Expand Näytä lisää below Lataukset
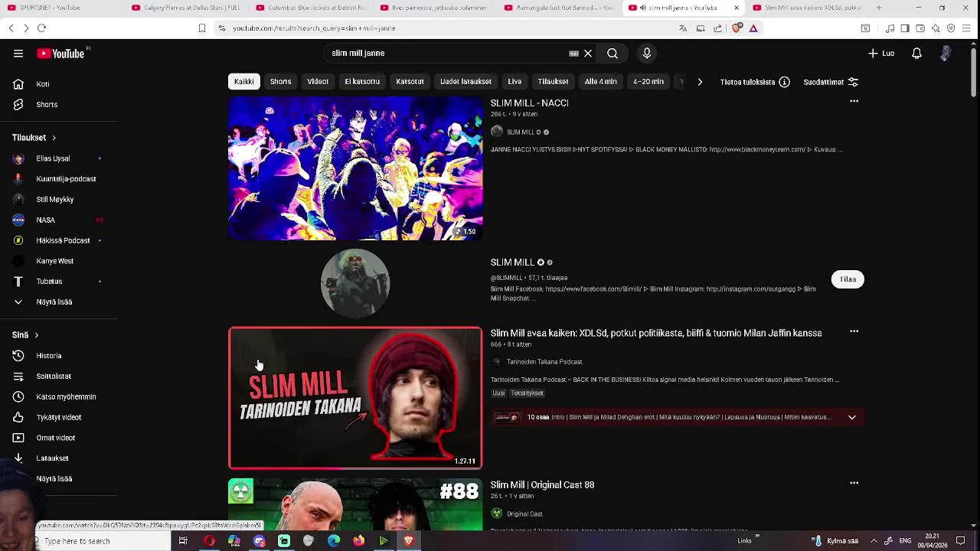980x551 pixels. [54, 479]
